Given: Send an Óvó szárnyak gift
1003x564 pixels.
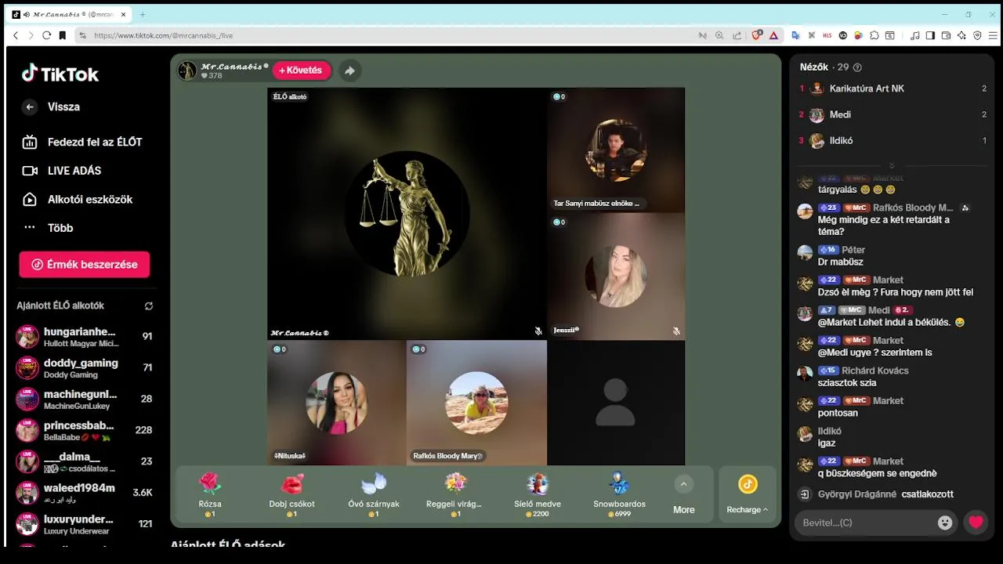Looking at the screenshot, I should pos(374,493).
